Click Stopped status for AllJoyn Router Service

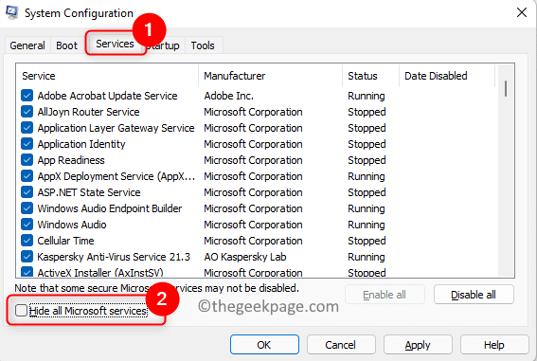(367, 112)
